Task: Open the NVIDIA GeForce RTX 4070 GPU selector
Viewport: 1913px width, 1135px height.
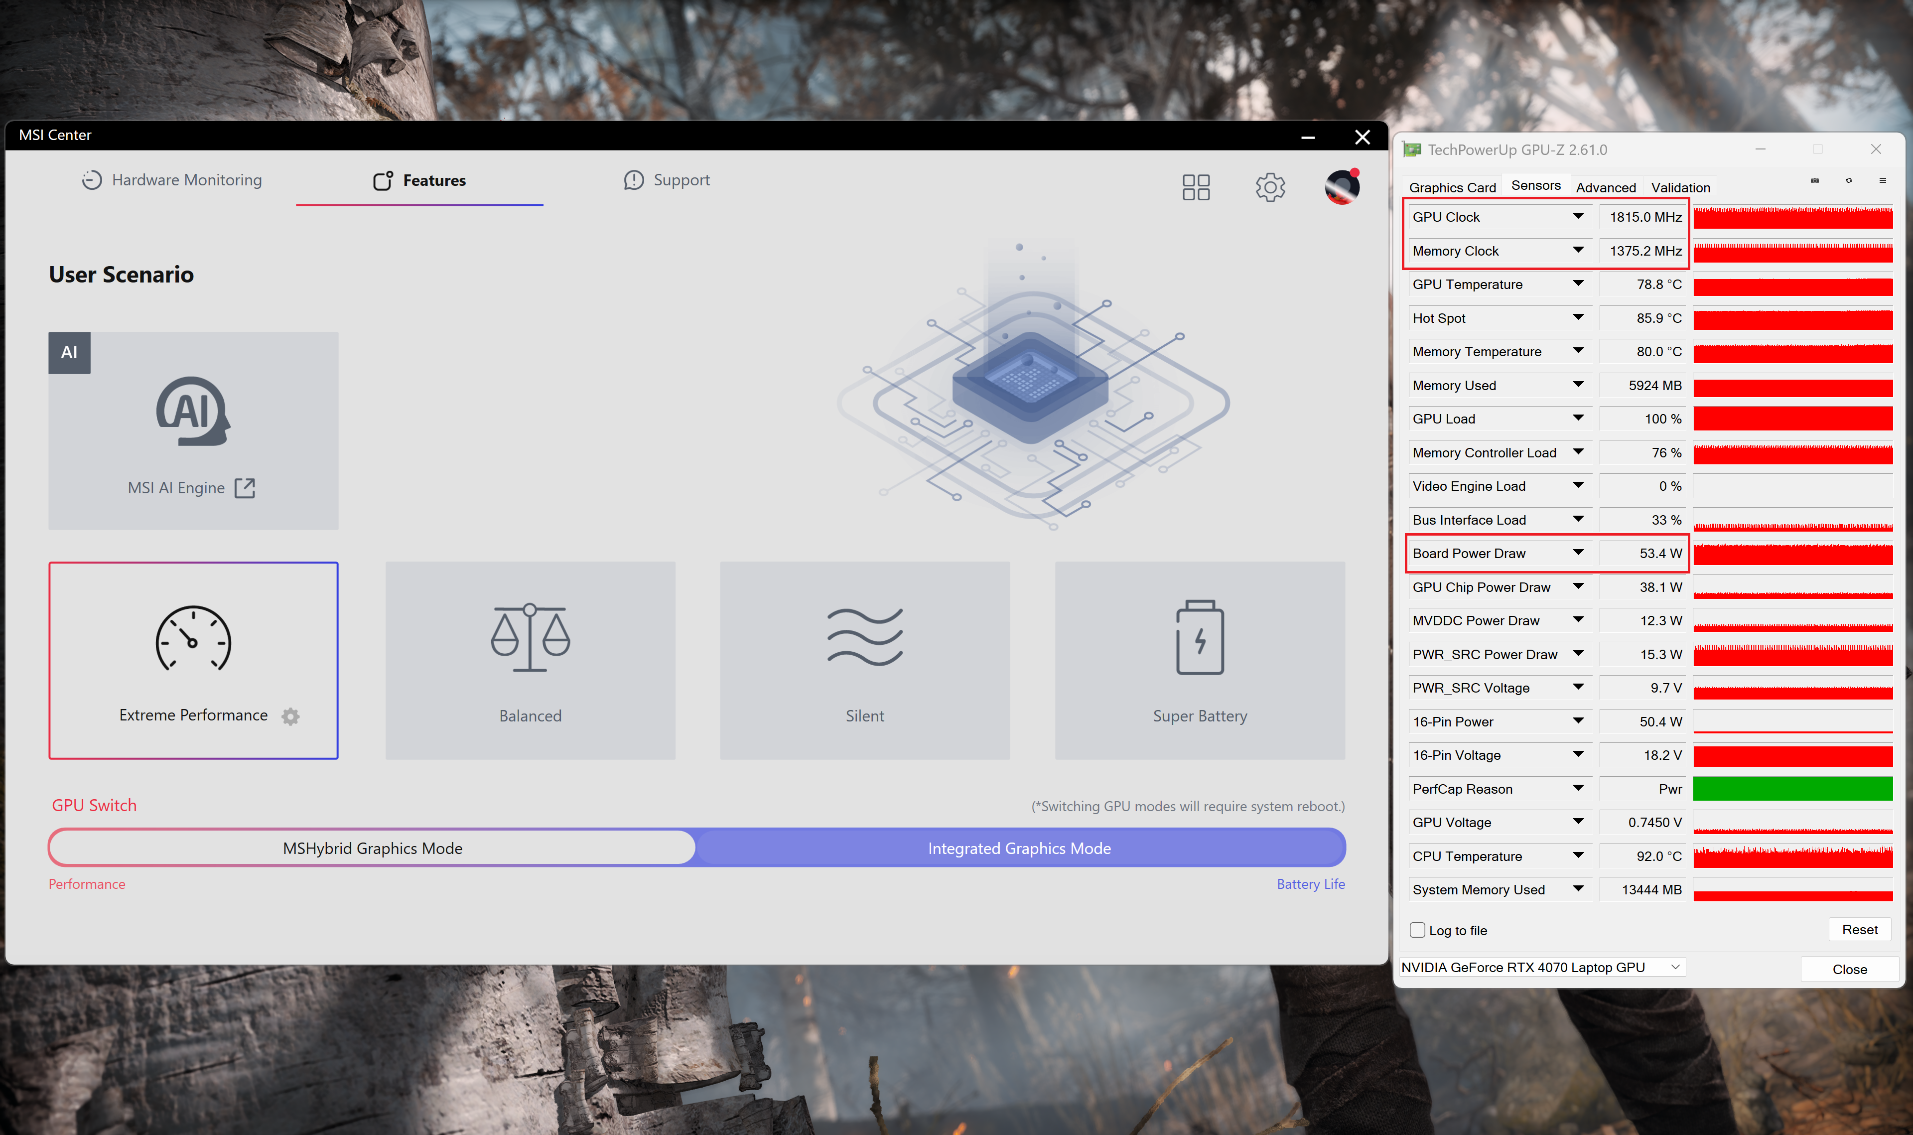Action: pos(1542,968)
